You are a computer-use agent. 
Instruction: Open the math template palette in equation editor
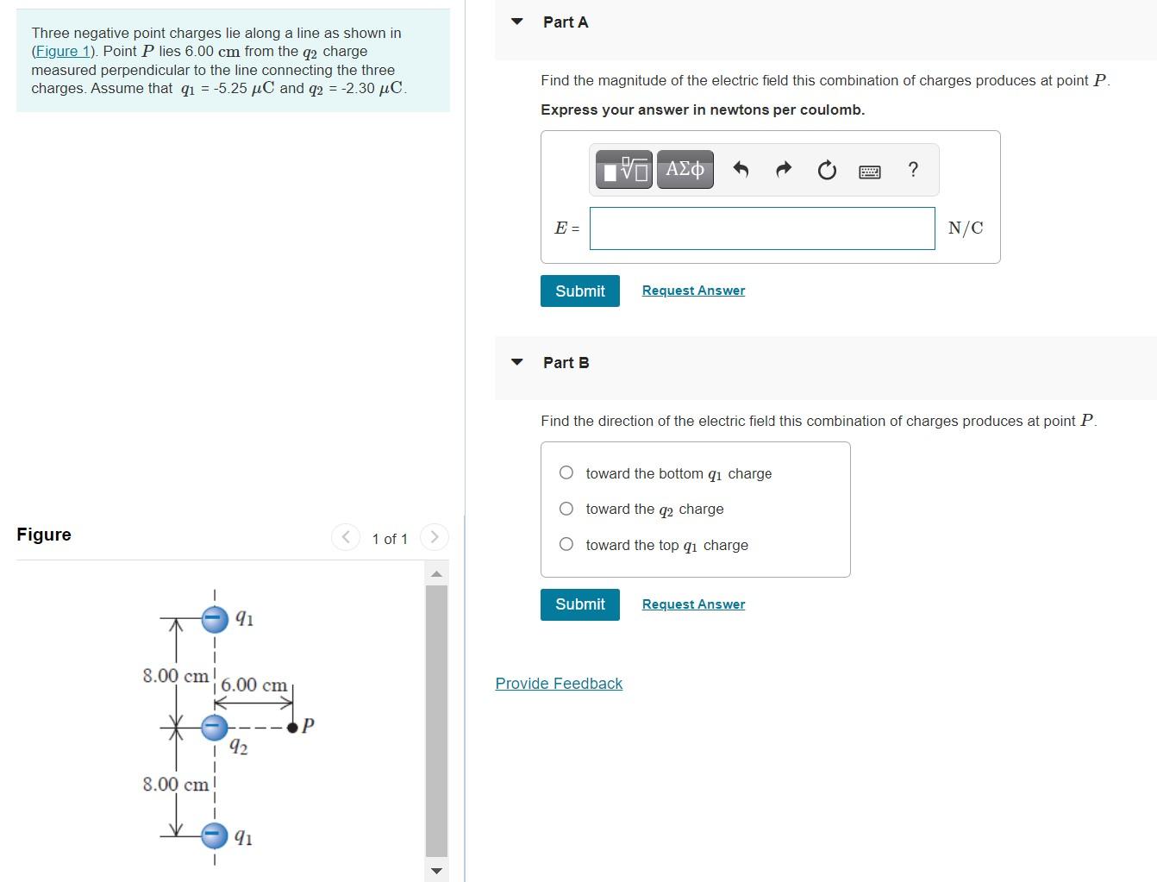coord(622,170)
